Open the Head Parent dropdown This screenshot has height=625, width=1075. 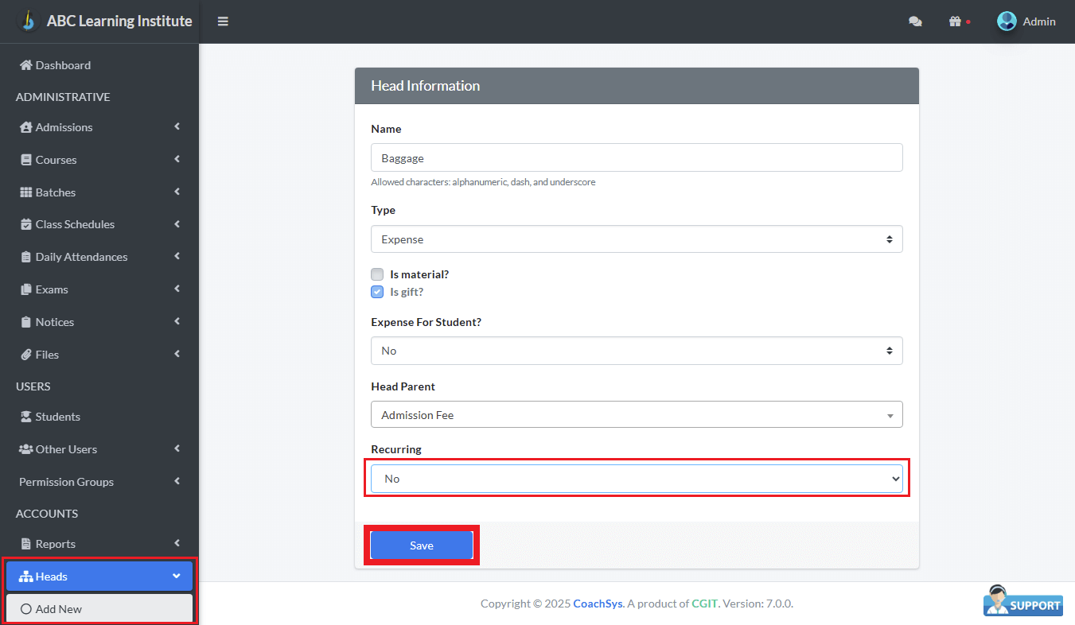click(x=637, y=415)
